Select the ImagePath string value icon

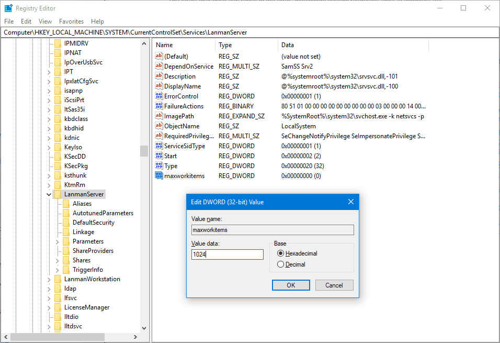[x=159, y=116]
